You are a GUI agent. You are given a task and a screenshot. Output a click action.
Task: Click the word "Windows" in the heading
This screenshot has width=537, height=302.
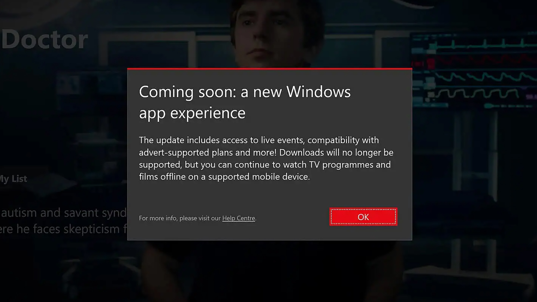(x=318, y=92)
